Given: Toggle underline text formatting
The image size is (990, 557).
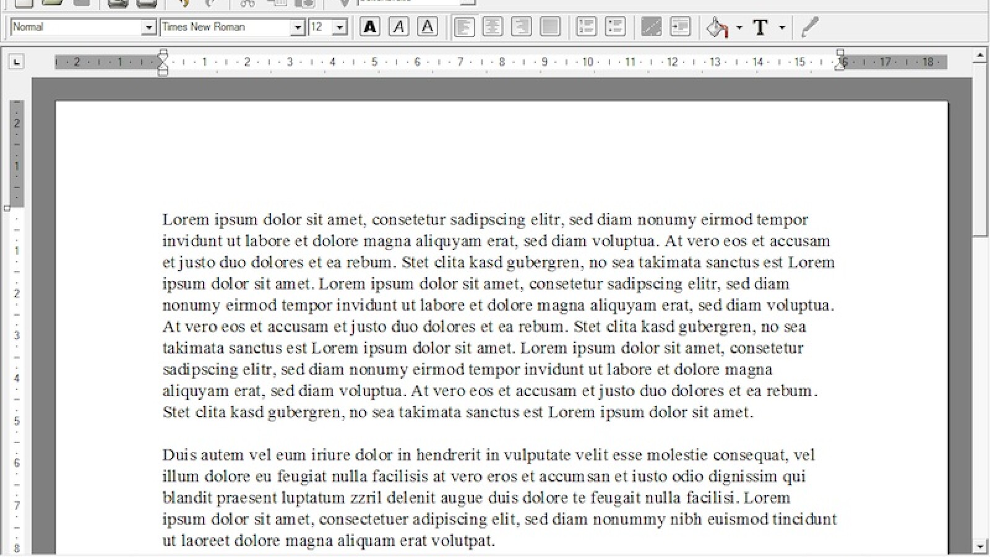Looking at the screenshot, I should (428, 27).
